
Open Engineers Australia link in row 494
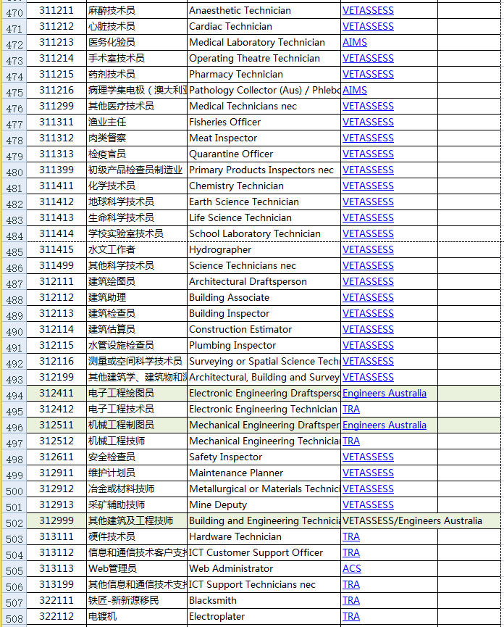[385, 394]
